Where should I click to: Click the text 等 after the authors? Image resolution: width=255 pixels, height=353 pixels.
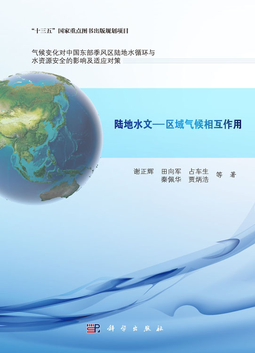click(x=219, y=175)
